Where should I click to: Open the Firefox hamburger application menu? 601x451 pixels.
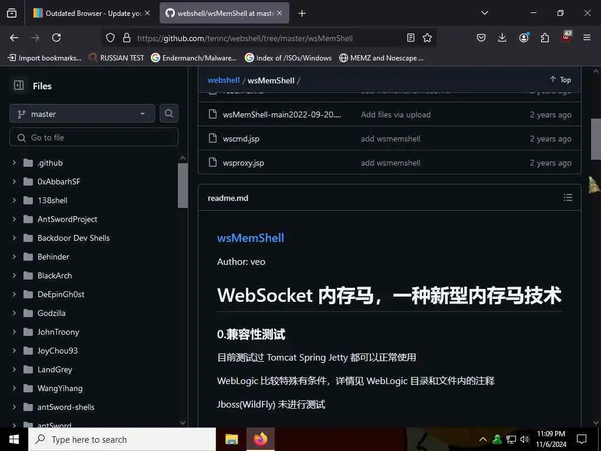587,38
